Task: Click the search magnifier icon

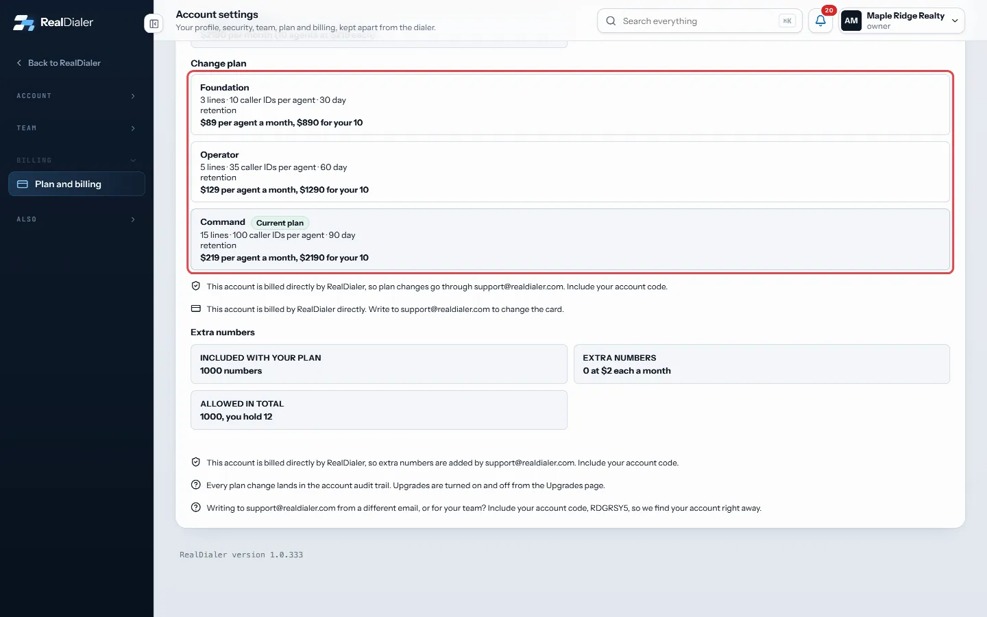Action: pos(611,21)
